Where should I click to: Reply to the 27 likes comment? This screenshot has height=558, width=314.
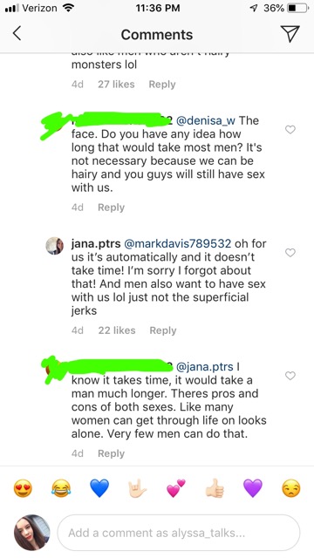click(x=162, y=85)
